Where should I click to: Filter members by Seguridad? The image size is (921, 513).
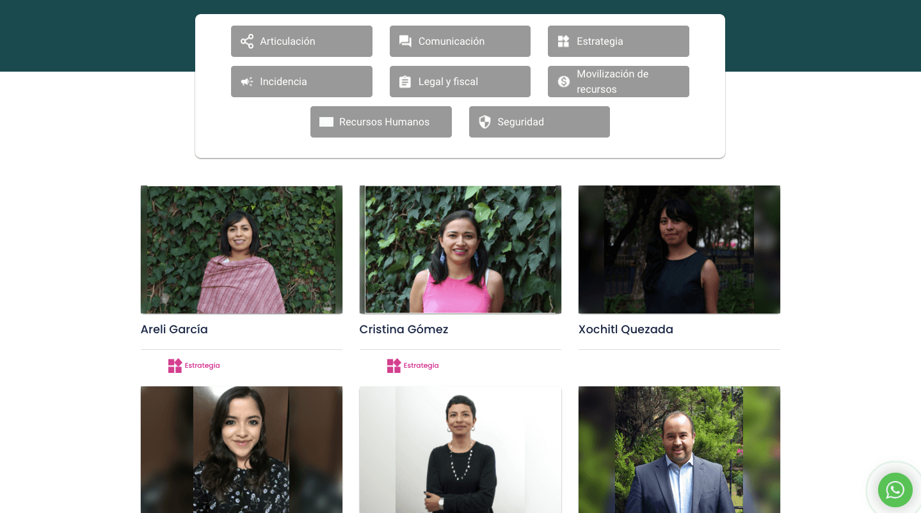point(539,122)
